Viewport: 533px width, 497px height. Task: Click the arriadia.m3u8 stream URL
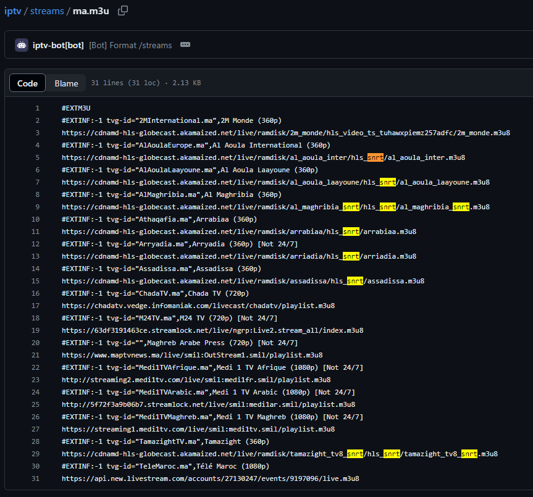(239, 256)
